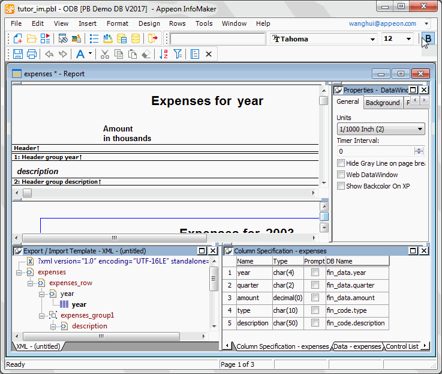Toggle Prompt checkbox for type column

[x=315, y=310]
